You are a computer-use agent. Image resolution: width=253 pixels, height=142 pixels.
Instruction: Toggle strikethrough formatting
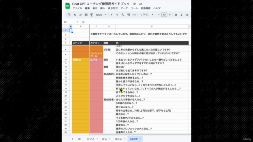pos(187,15)
